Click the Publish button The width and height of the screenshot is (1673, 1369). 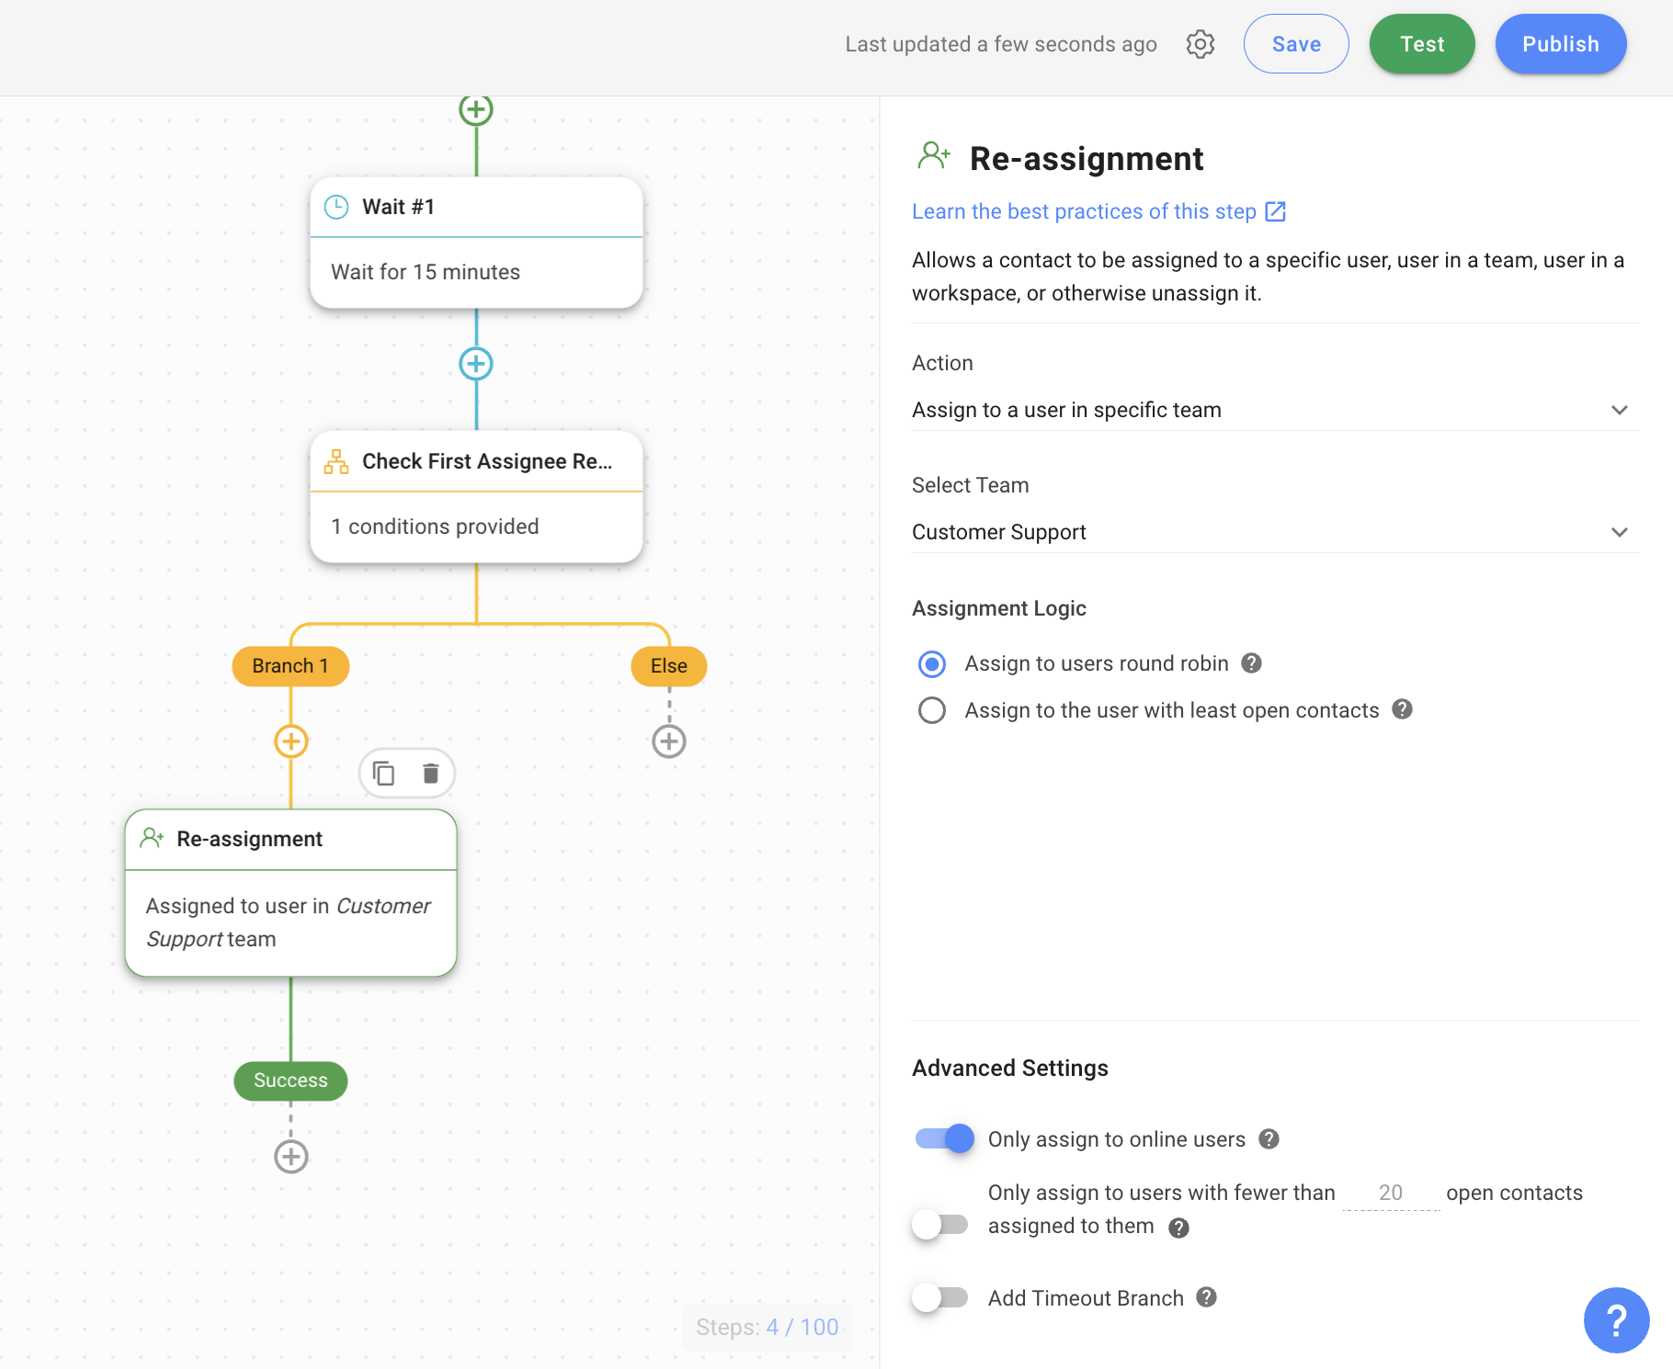[x=1560, y=44]
